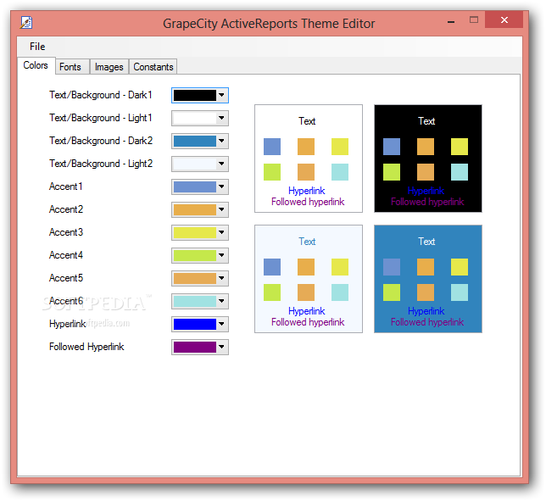This screenshot has width=546, height=501.
Task: Click Hyperlink text in the black preview
Action: [x=426, y=191]
